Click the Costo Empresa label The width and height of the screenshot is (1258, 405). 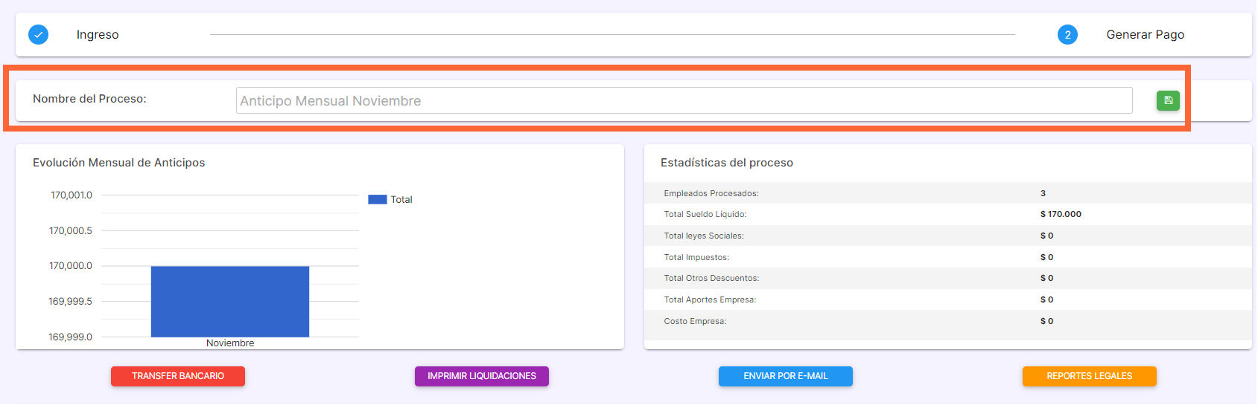pyautogui.click(x=695, y=321)
